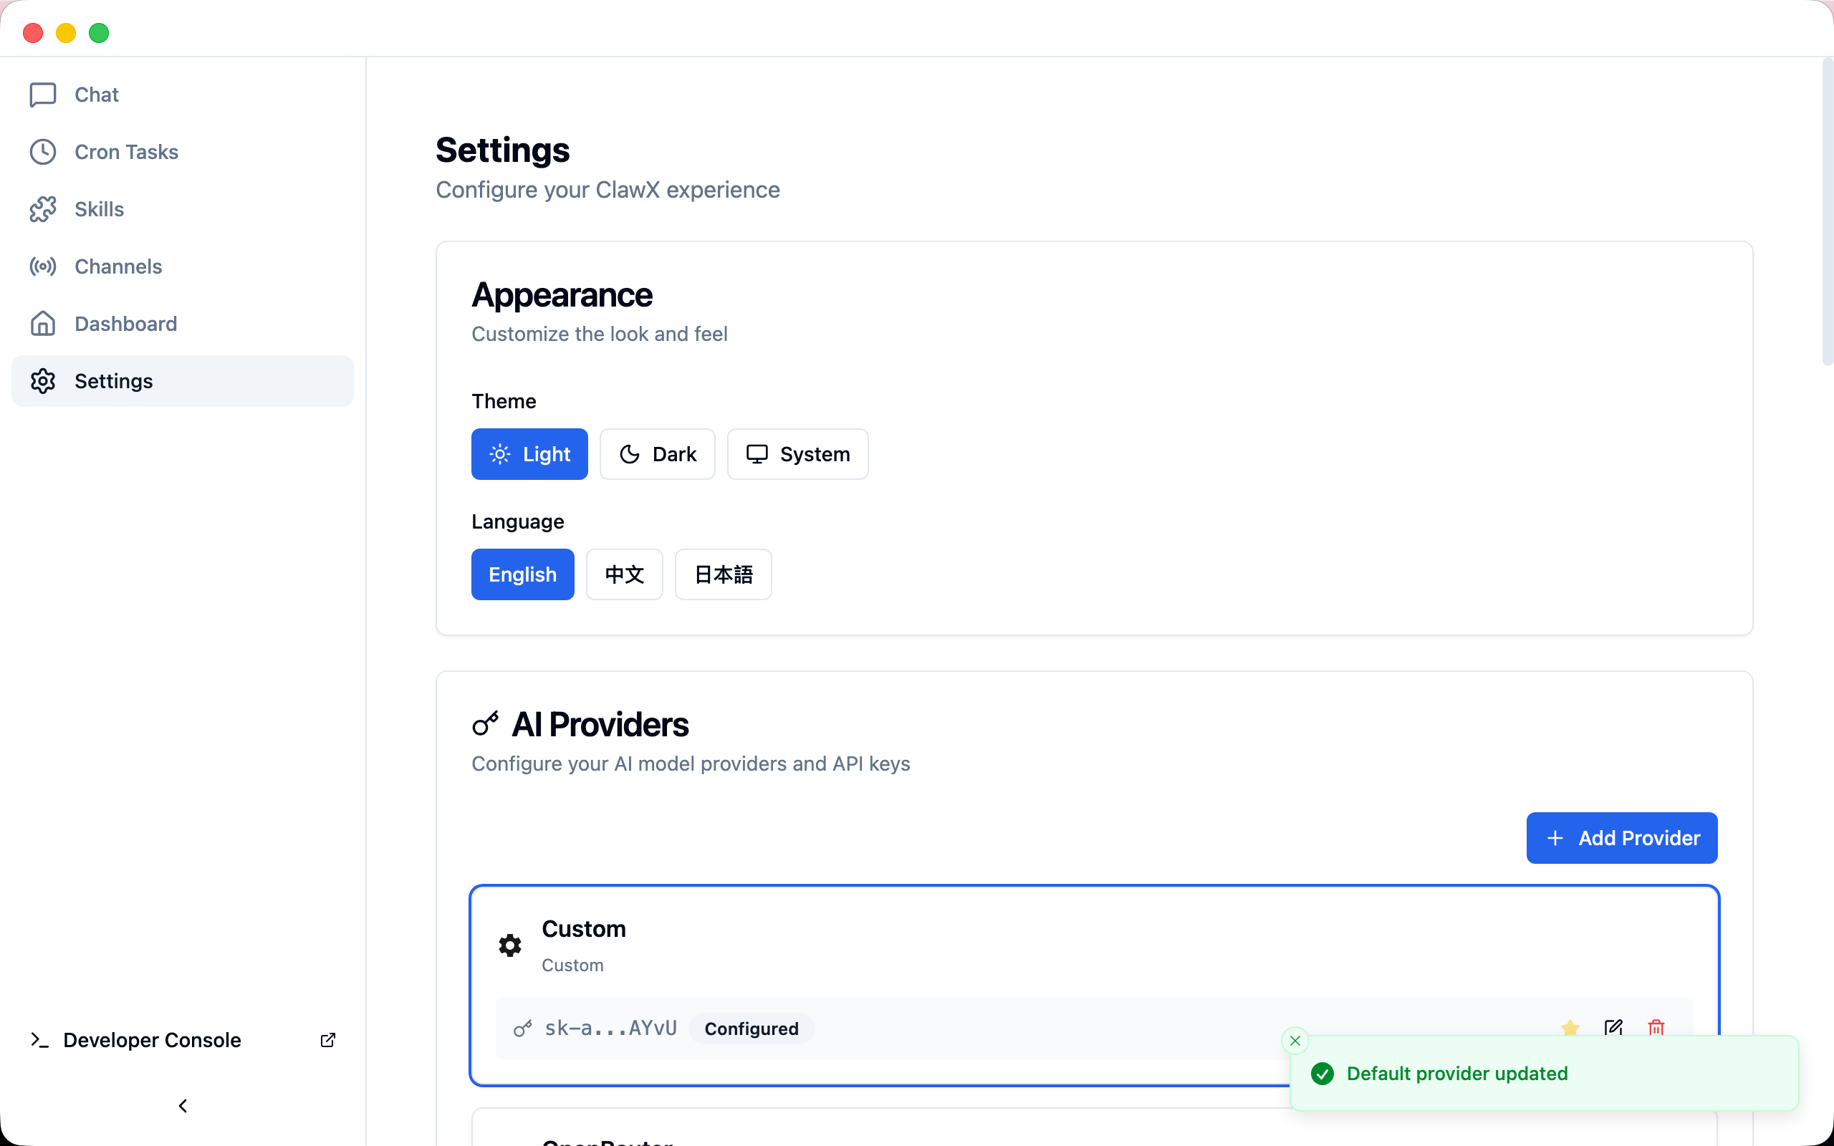Click the Skills puzzle piece icon
This screenshot has height=1146, width=1834.
tap(42, 209)
